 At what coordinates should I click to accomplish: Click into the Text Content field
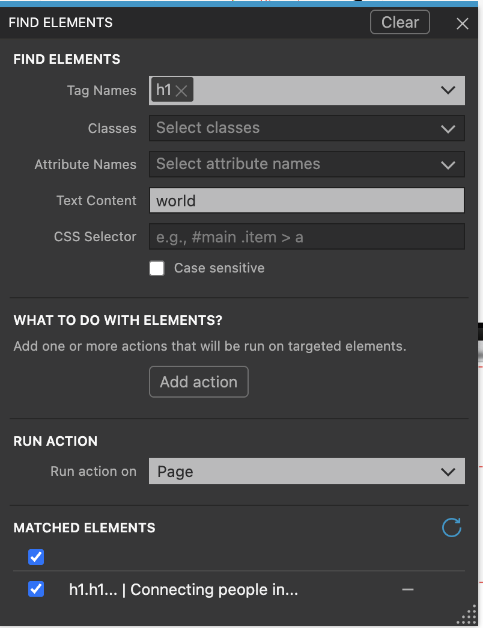306,201
